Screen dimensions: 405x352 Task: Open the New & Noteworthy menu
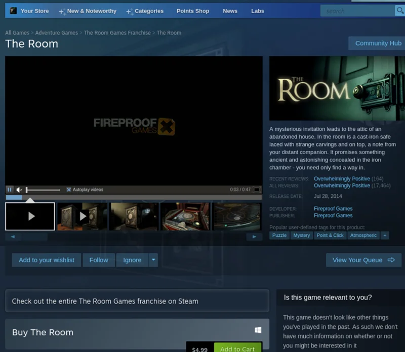coord(88,11)
